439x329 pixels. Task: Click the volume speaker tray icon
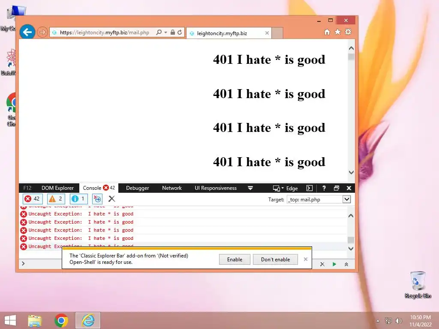399,320
